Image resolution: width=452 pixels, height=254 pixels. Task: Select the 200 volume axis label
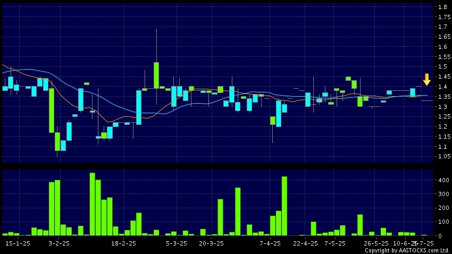click(x=443, y=208)
